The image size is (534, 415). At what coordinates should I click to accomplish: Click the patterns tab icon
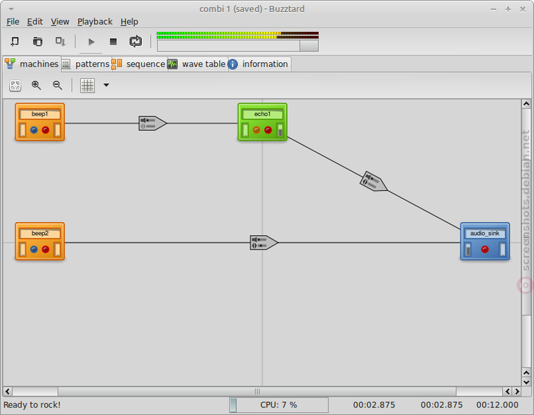[66, 64]
